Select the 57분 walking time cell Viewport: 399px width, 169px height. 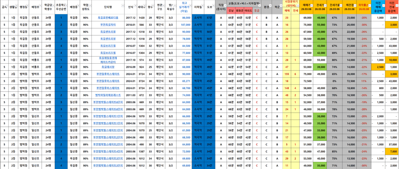[x=209, y=18]
